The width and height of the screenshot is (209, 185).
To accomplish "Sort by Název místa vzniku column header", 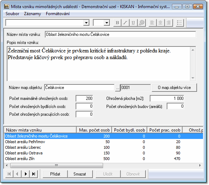I will pos(40,130).
